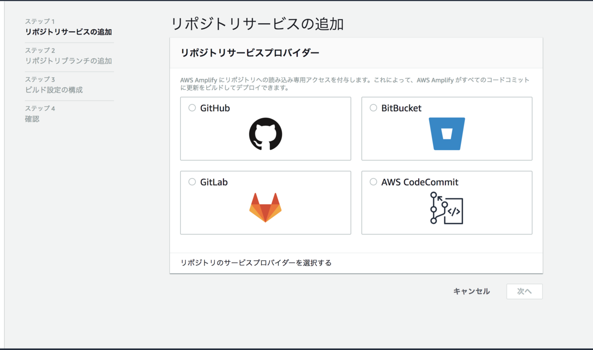
Task: Click the BitBucket label text
Action: [x=401, y=108]
